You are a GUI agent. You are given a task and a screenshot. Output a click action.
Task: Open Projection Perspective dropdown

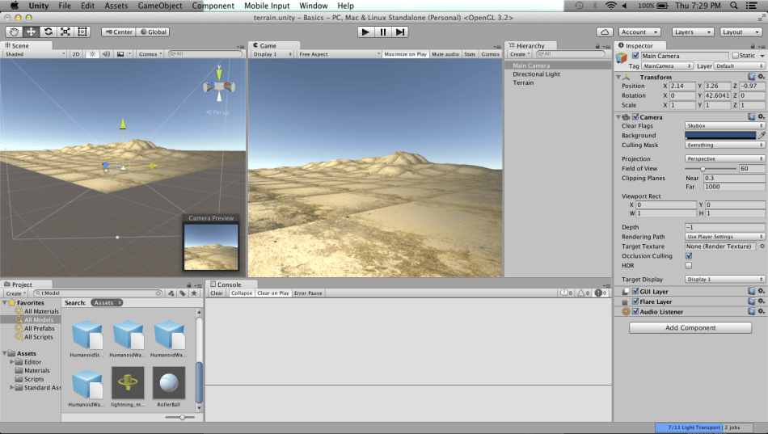(x=724, y=158)
